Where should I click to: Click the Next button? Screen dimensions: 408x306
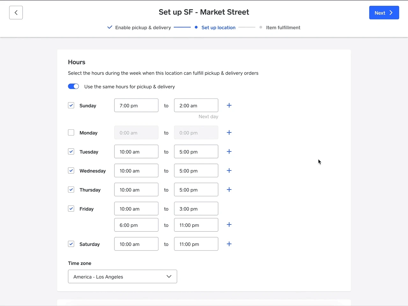[384, 13]
